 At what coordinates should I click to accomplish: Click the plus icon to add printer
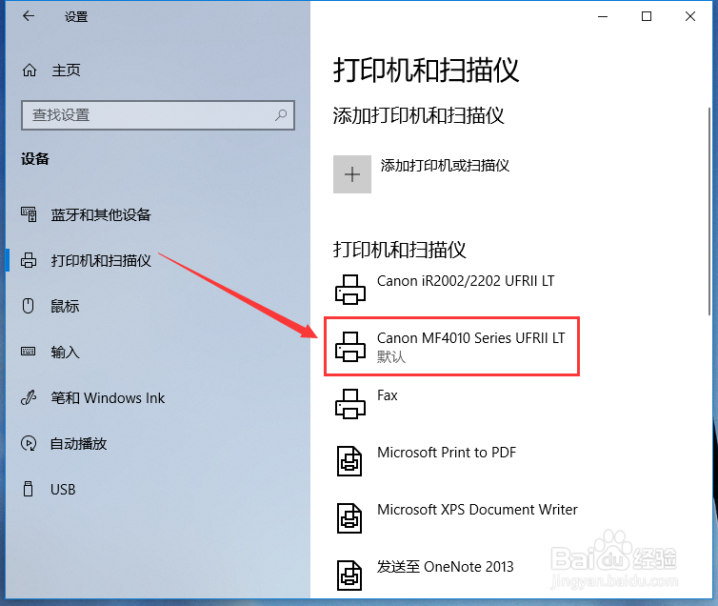click(352, 174)
